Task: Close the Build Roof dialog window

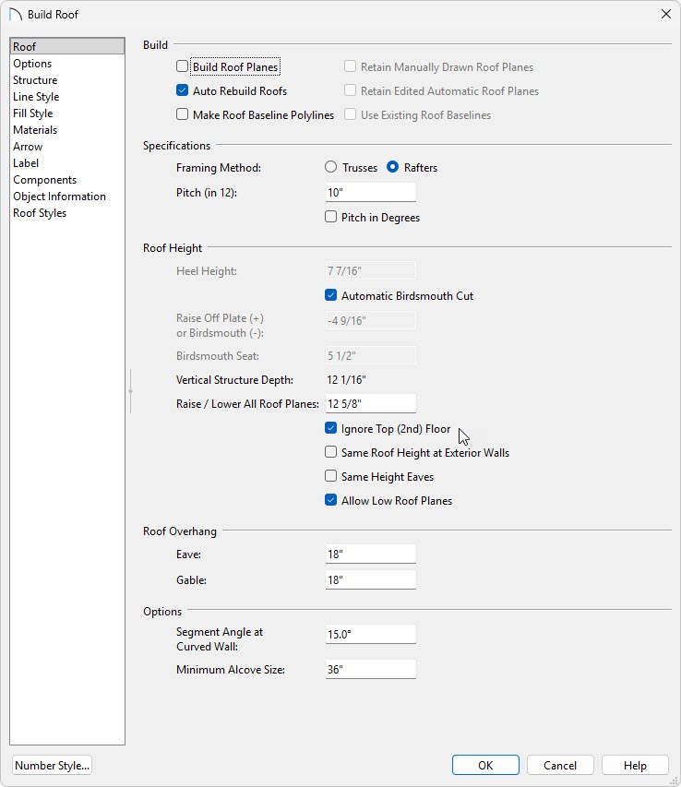Action: pos(665,14)
